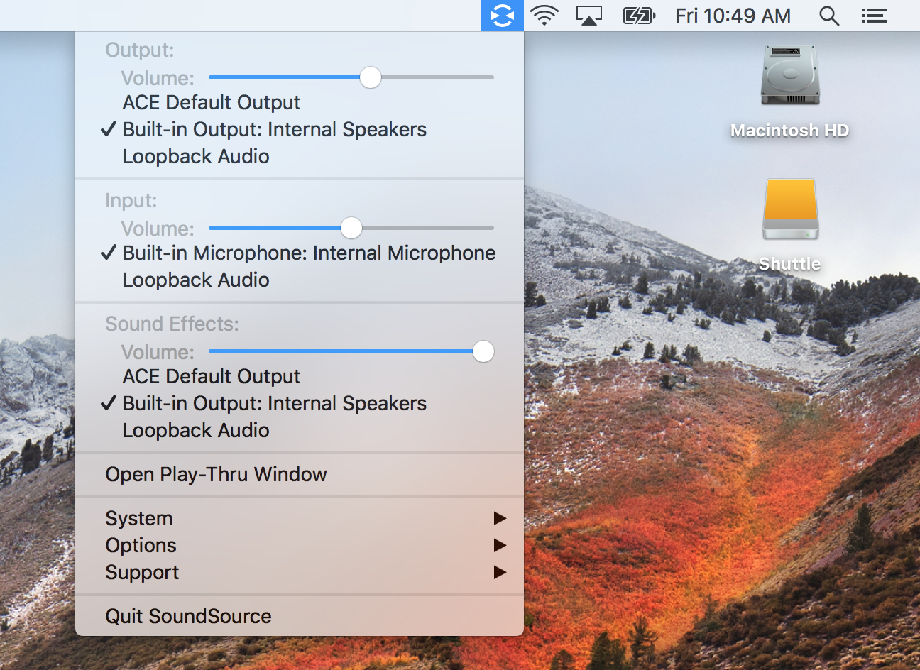Open Play-Thru Window
Viewport: 920px width, 670px height.
coord(300,474)
